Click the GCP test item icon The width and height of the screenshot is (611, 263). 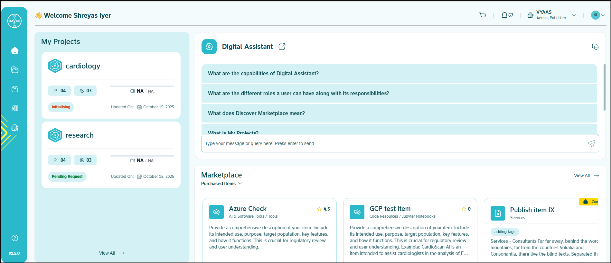point(357,212)
